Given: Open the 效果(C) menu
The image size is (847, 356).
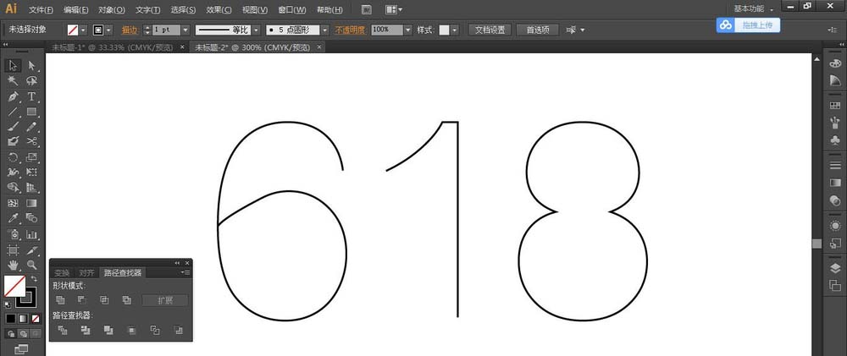Looking at the screenshot, I should pos(219,9).
